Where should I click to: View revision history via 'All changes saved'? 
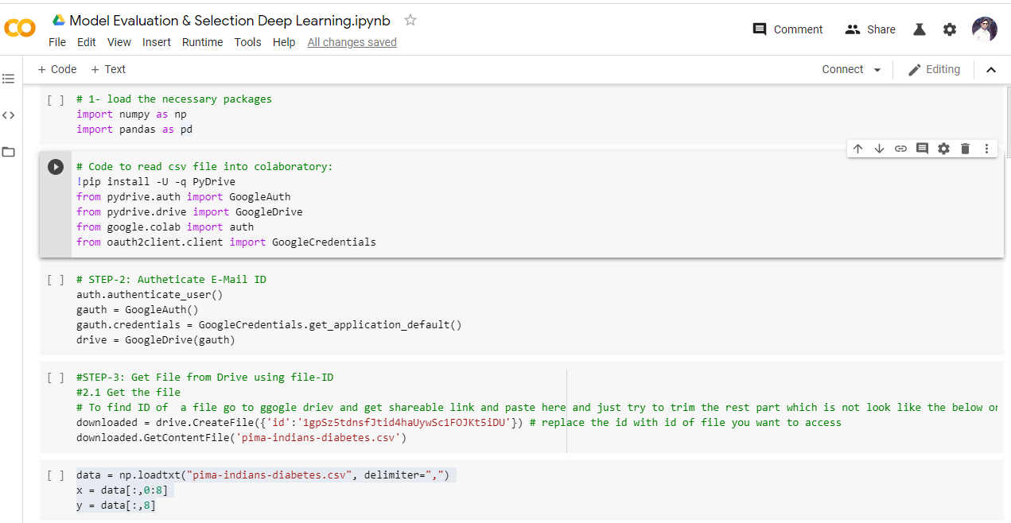click(x=352, y=42)
